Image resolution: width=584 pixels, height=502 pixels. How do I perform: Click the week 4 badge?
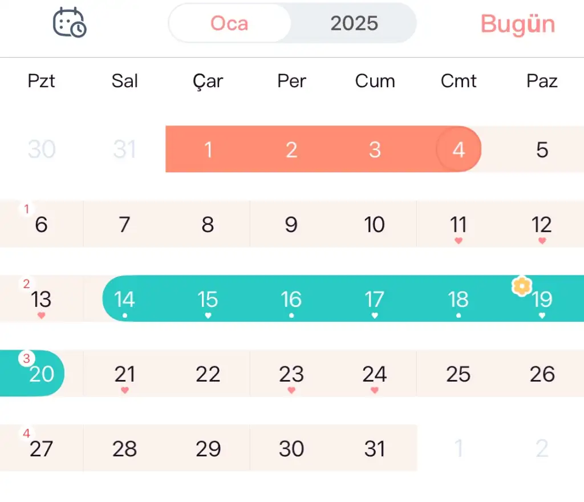(26, 434)
